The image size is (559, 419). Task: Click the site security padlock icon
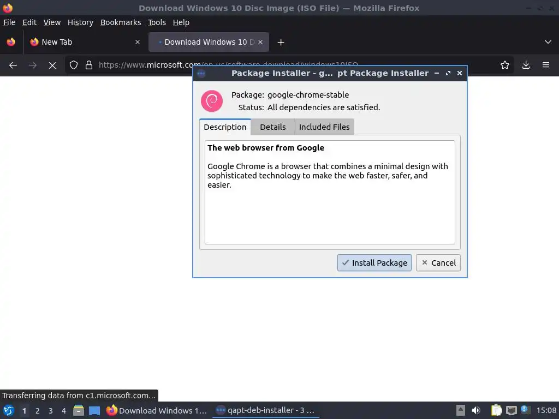89,65
